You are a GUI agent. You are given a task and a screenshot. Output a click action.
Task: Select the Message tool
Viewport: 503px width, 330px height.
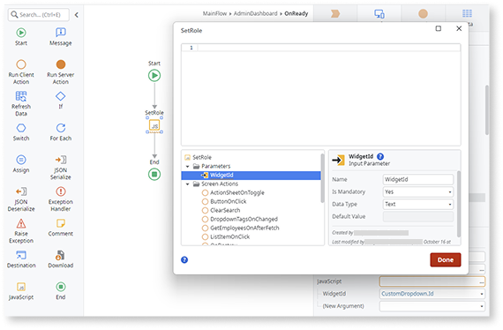[x=60, y=37]
